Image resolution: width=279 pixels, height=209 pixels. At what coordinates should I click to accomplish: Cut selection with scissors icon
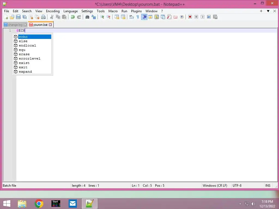click(51, 17)
